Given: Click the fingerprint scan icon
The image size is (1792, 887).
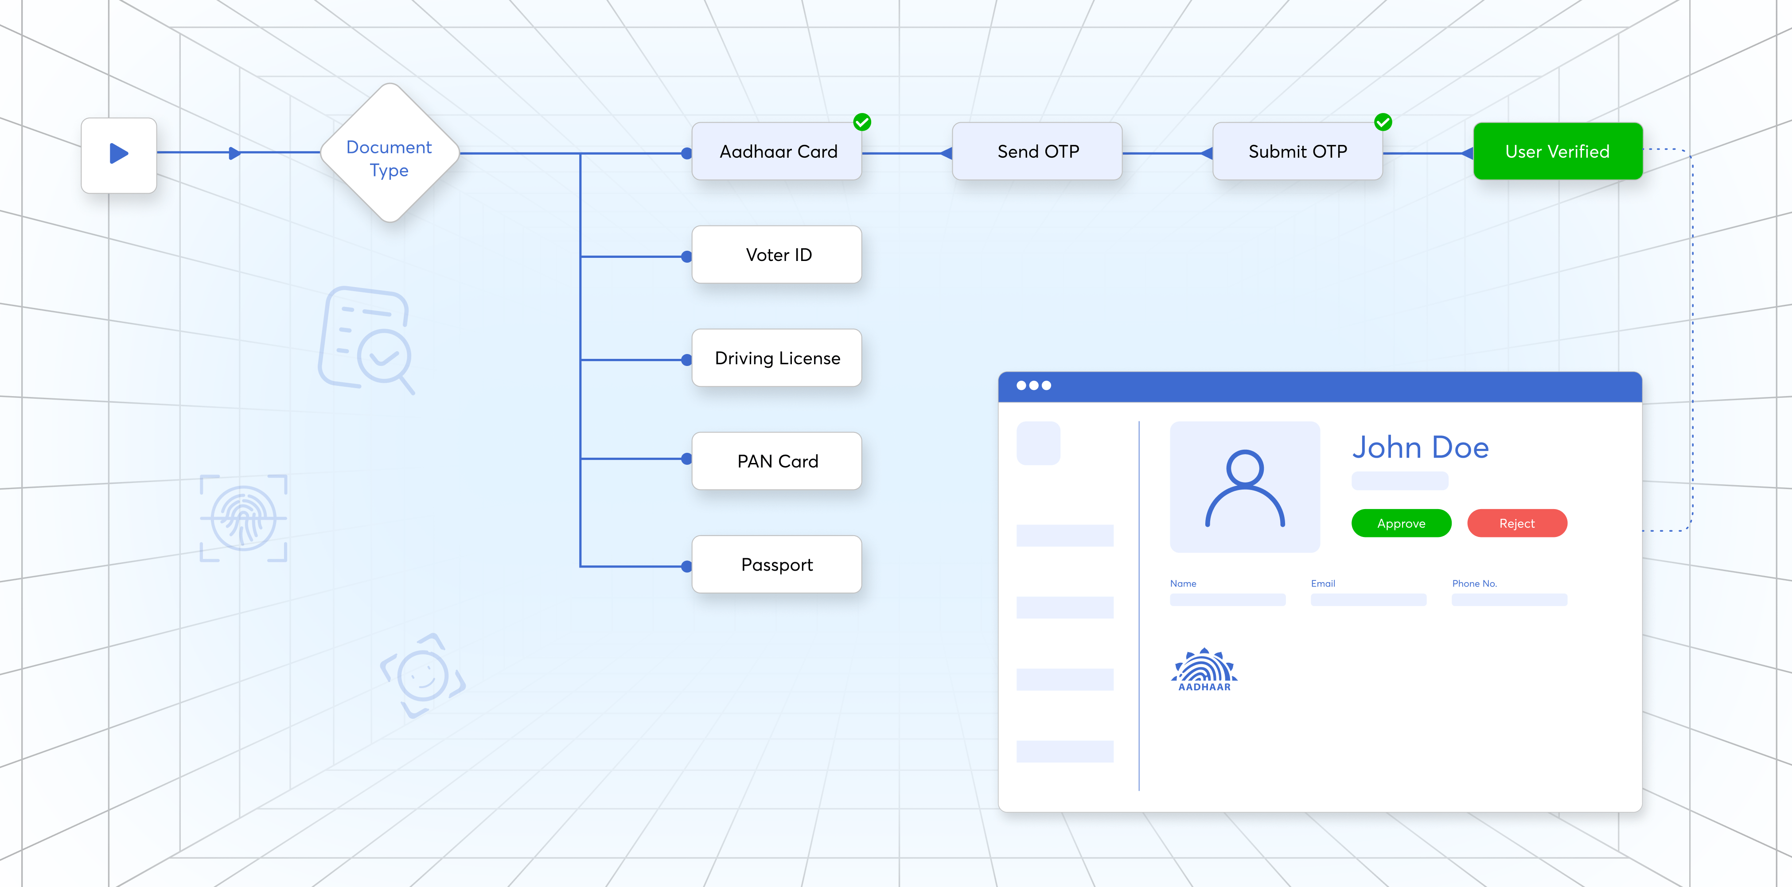Looking at the screenshot, I should 243,518.
